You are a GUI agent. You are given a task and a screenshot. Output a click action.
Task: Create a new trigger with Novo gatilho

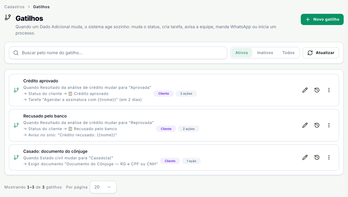[x=322, y=19]
